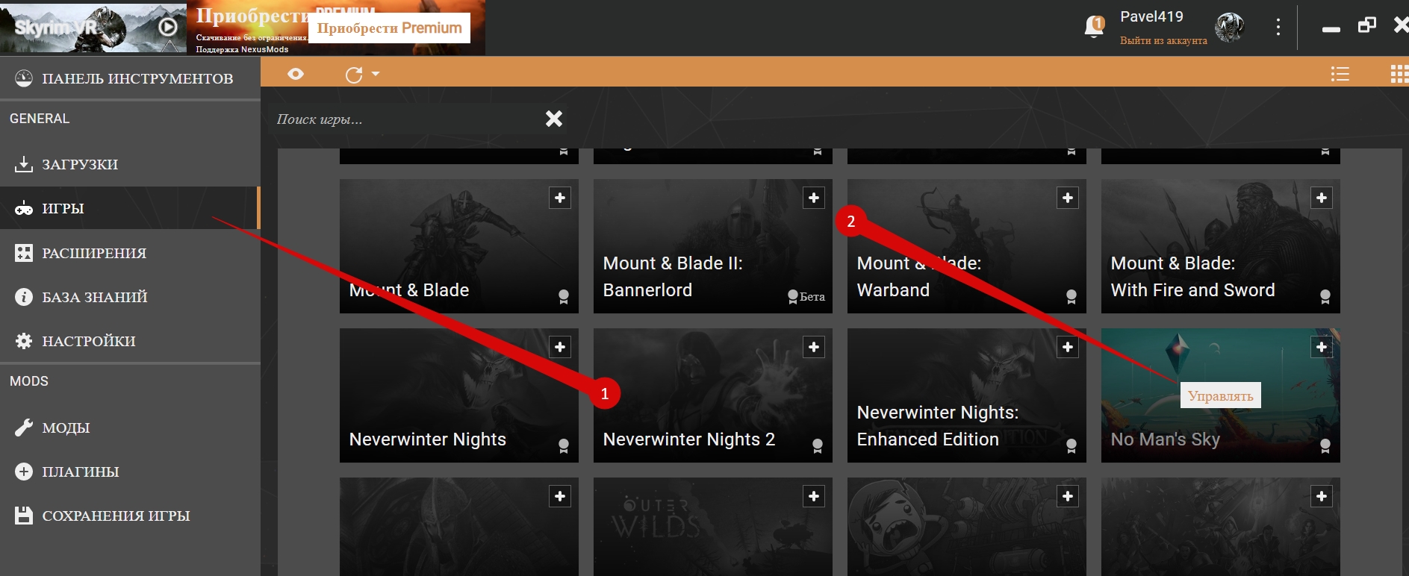Switch to grid view icon

(x=1399, y=74)
